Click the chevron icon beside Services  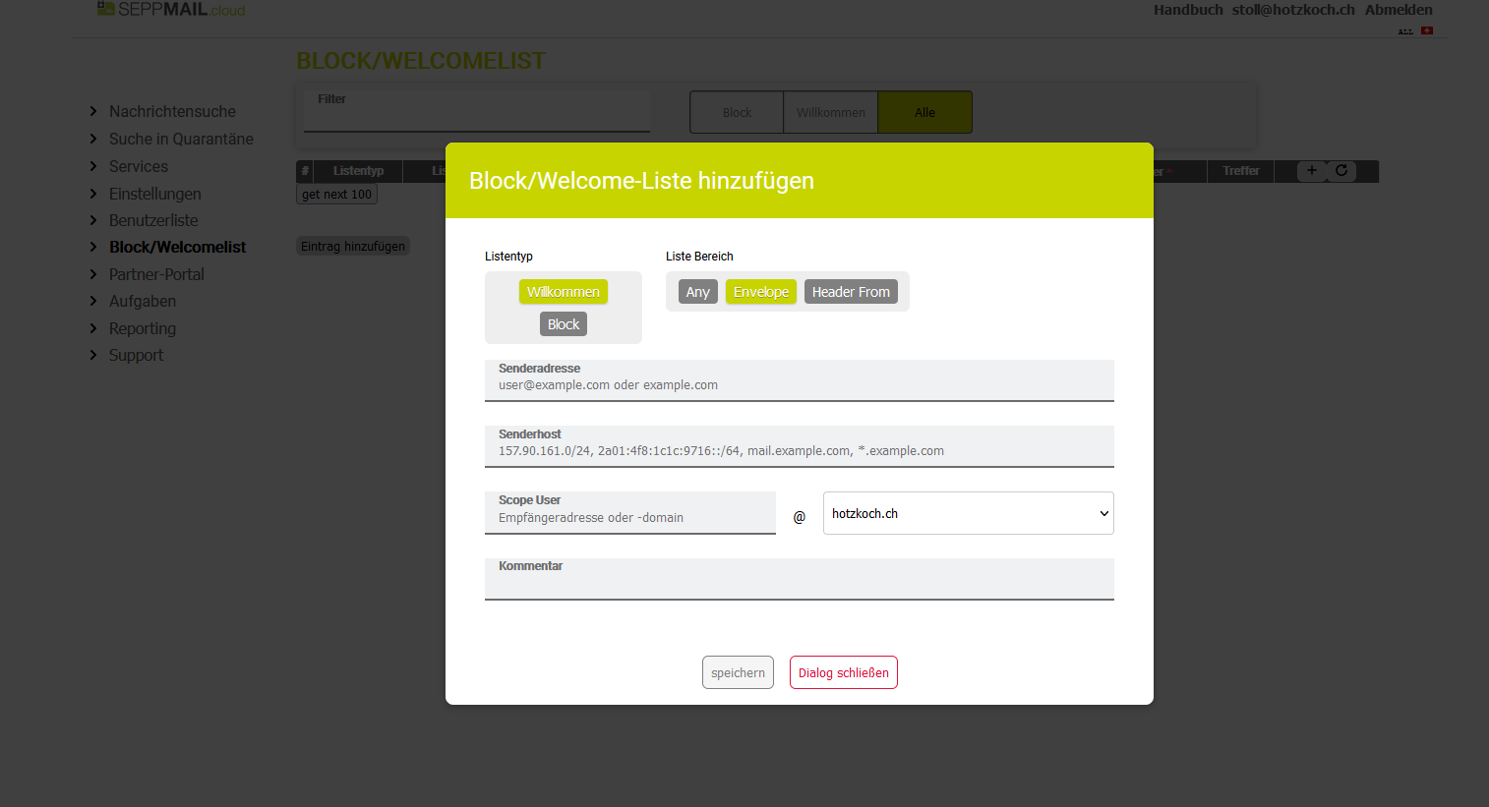[x=93, y=166]
